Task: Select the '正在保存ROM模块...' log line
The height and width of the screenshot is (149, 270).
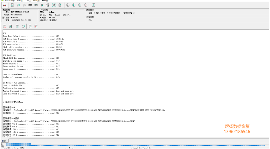Action: click(12, 118)
